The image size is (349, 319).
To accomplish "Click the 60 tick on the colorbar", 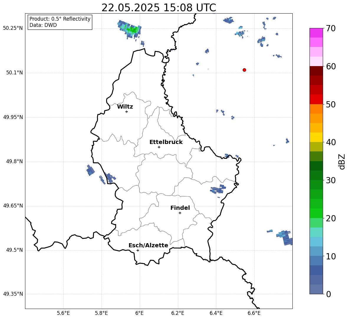I will [x=331, y=66].
